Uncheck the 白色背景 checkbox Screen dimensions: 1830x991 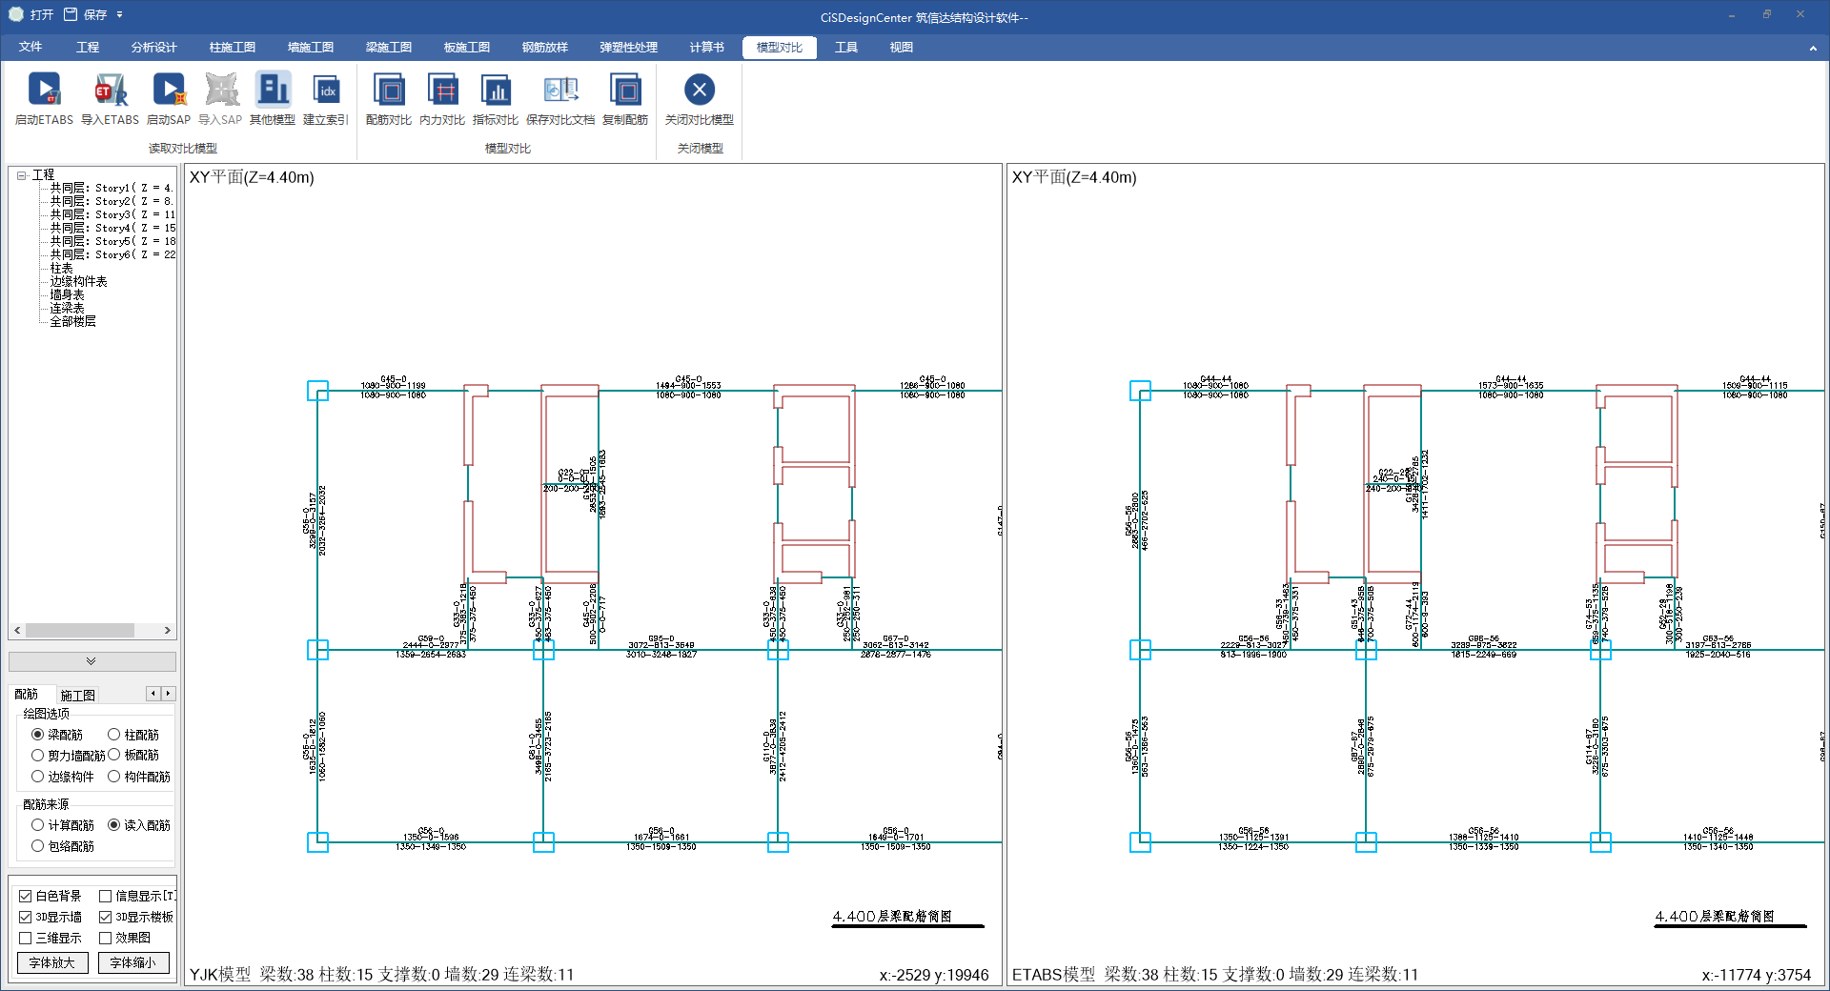[26, 897]
